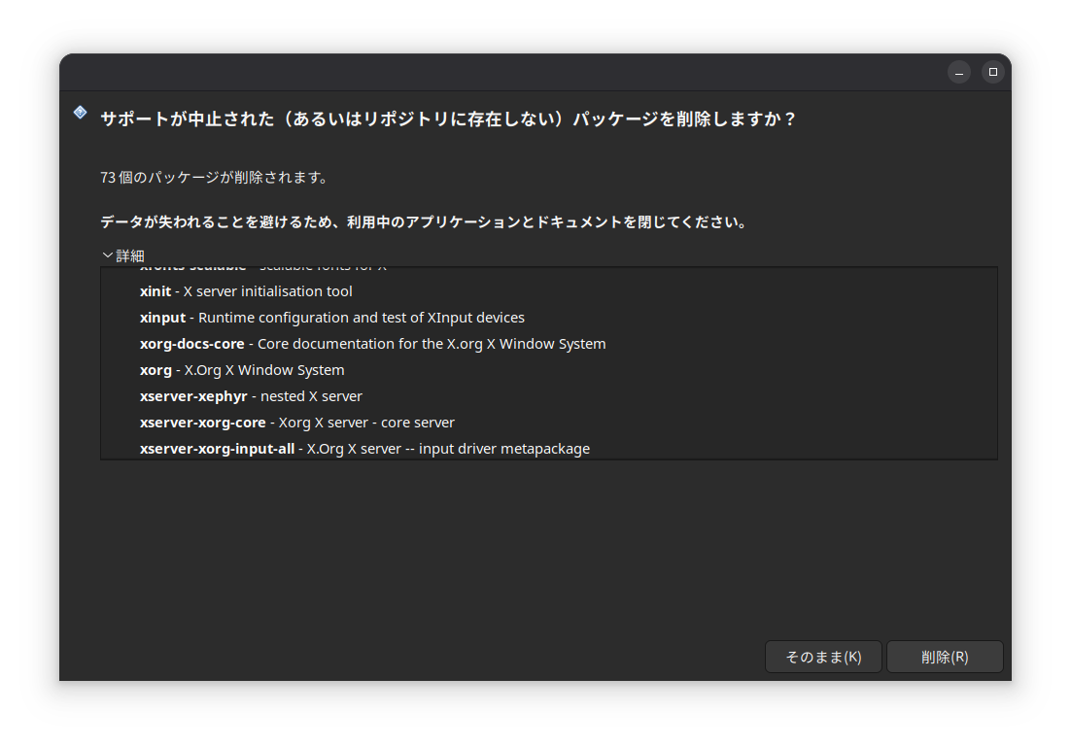Select the xorg X Window System entry
The width and height of the screenshot is (1071, 746).
pos(242,370)
